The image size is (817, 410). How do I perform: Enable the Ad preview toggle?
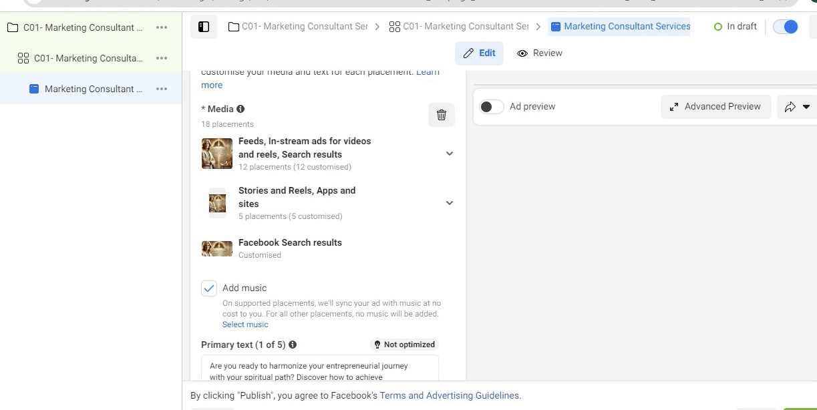click(x=491, y=106)
